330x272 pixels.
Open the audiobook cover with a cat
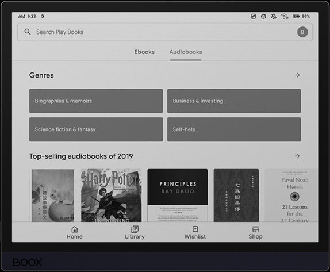[x=53, y=196]
